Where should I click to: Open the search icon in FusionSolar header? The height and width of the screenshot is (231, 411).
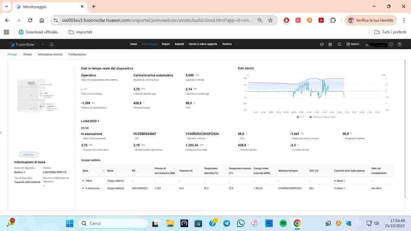pos(339,44)
